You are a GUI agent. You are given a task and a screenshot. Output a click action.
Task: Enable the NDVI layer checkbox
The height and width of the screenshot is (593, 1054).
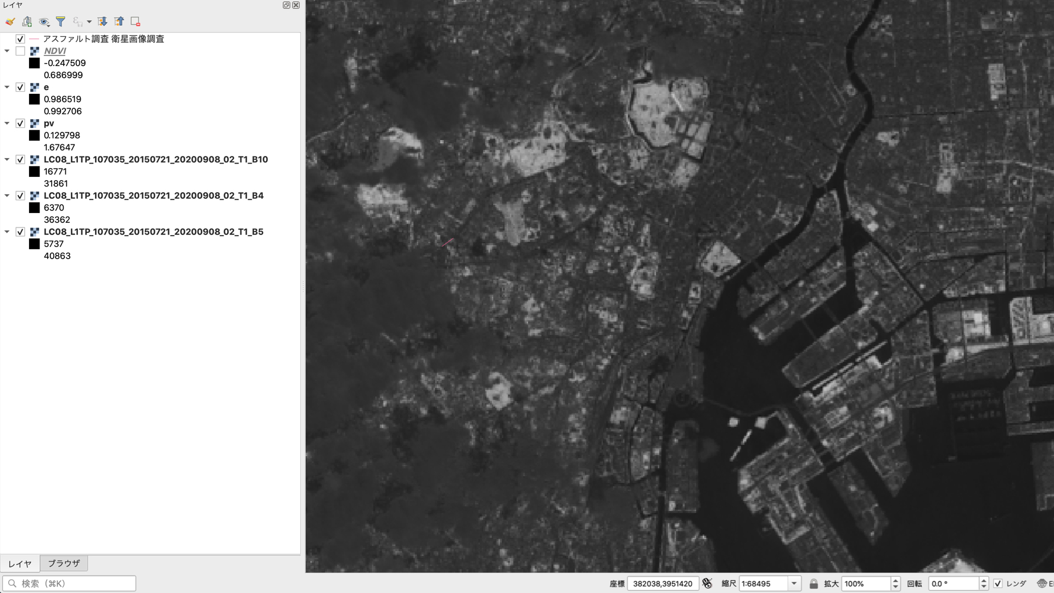click(x=20, y=51)
